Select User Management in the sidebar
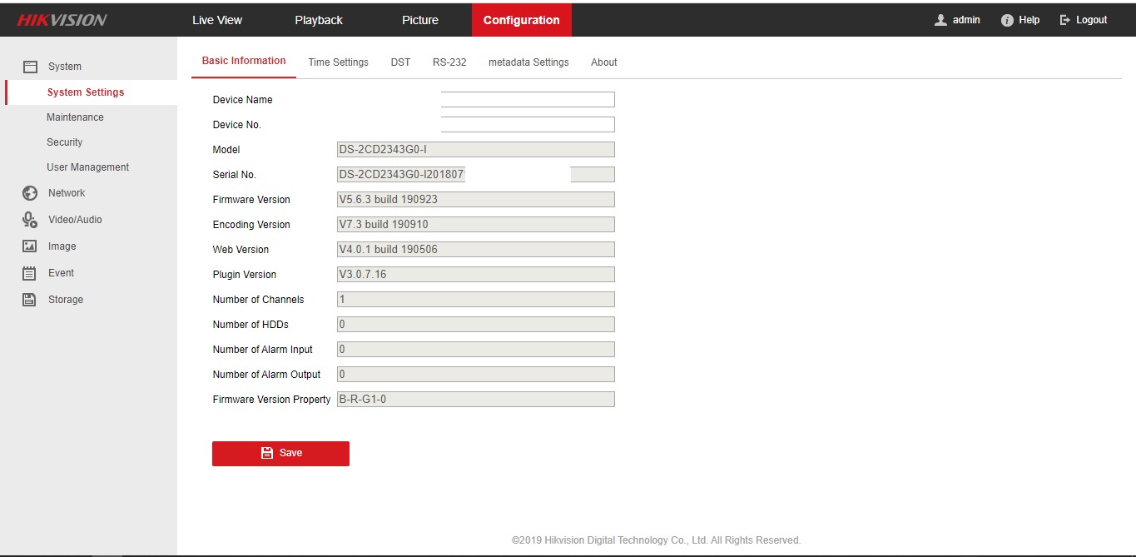This screenshot has height=557, width=1136. 87,167
